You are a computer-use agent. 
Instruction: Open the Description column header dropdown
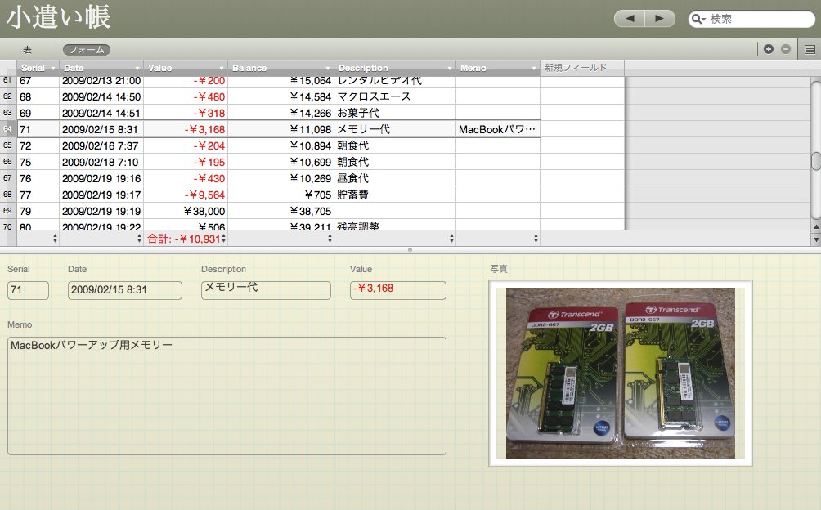(x=449, y=68)
